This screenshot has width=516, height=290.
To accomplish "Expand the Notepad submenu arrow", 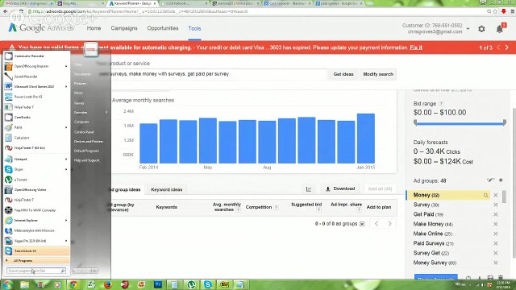I will 66,159.
